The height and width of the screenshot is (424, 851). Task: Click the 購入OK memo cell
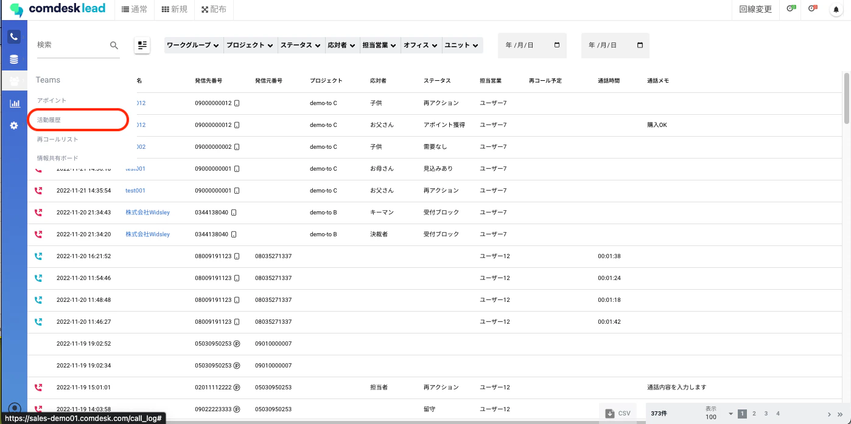tap(657, 125)
